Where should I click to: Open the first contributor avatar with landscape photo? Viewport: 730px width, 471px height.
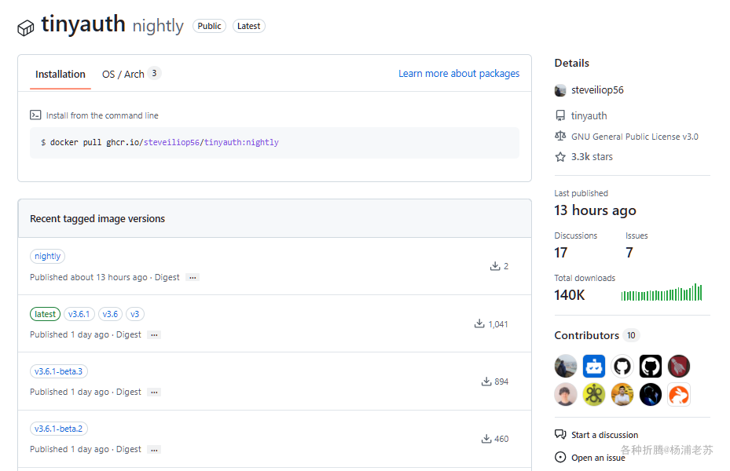(566, 366)
